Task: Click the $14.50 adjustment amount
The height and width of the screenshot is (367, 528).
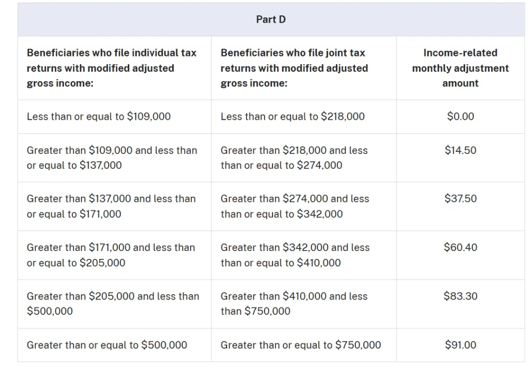Action: [460, 150]
